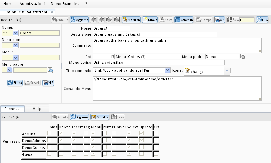Toggle DemoAdmins Insert permission checkbox

[x=74, y=140]
